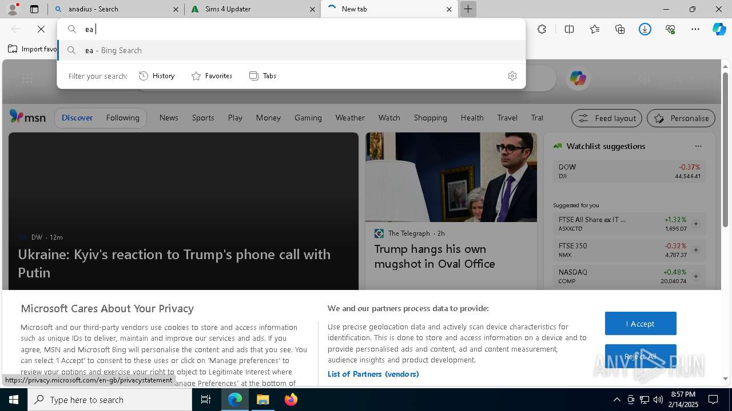The image size is (732, 411).
Task: Launch Firefox from the taskbar
Action: pos(291,400)
